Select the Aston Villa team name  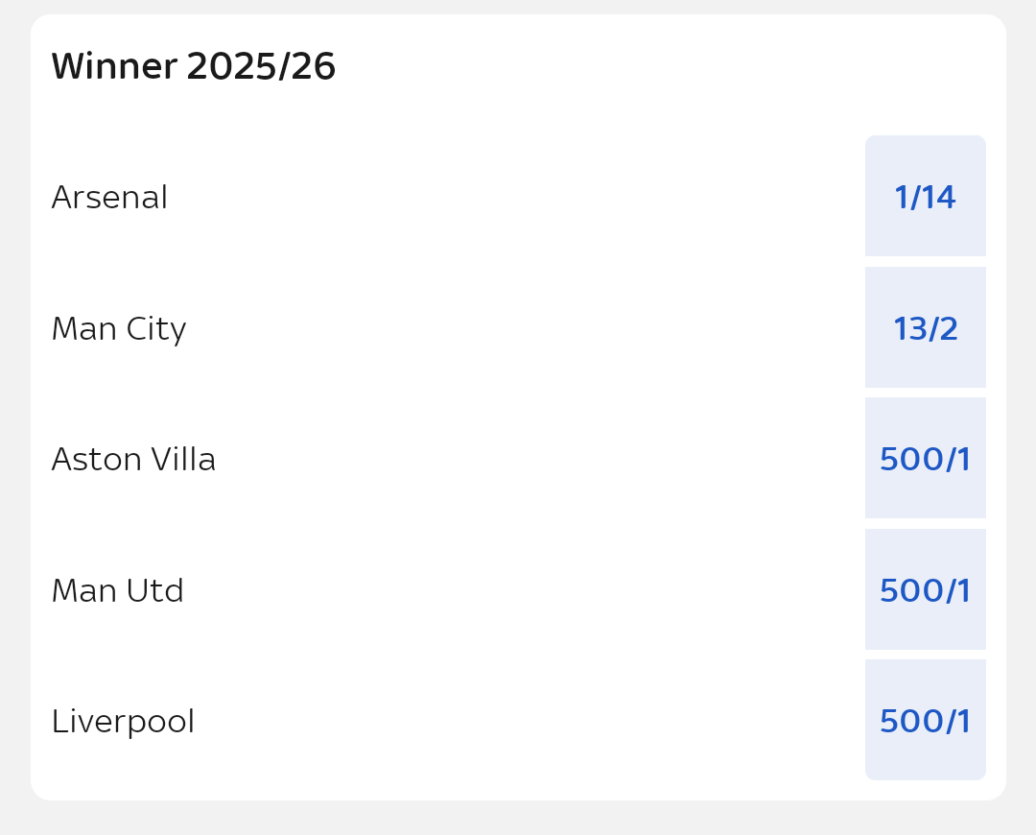click(133, 460)
